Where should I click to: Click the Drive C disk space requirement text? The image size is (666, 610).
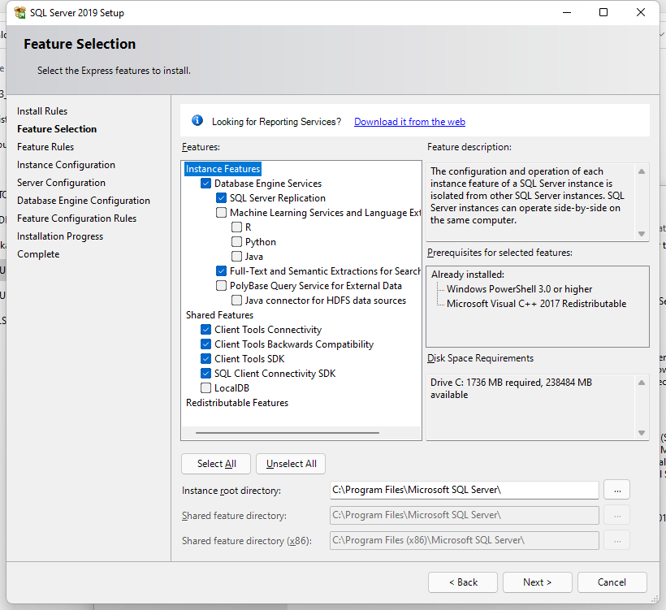tap(511, 388)
